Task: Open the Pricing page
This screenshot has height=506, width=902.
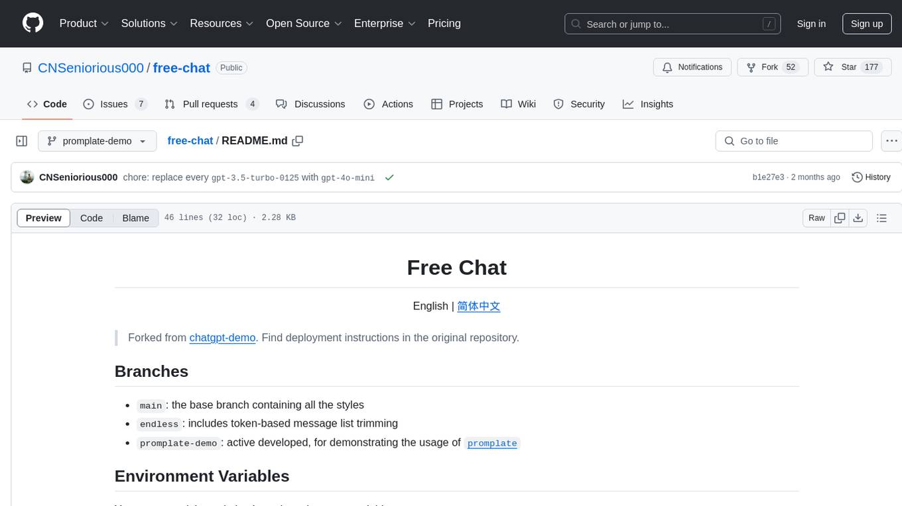Action: [x=444, y=23]
